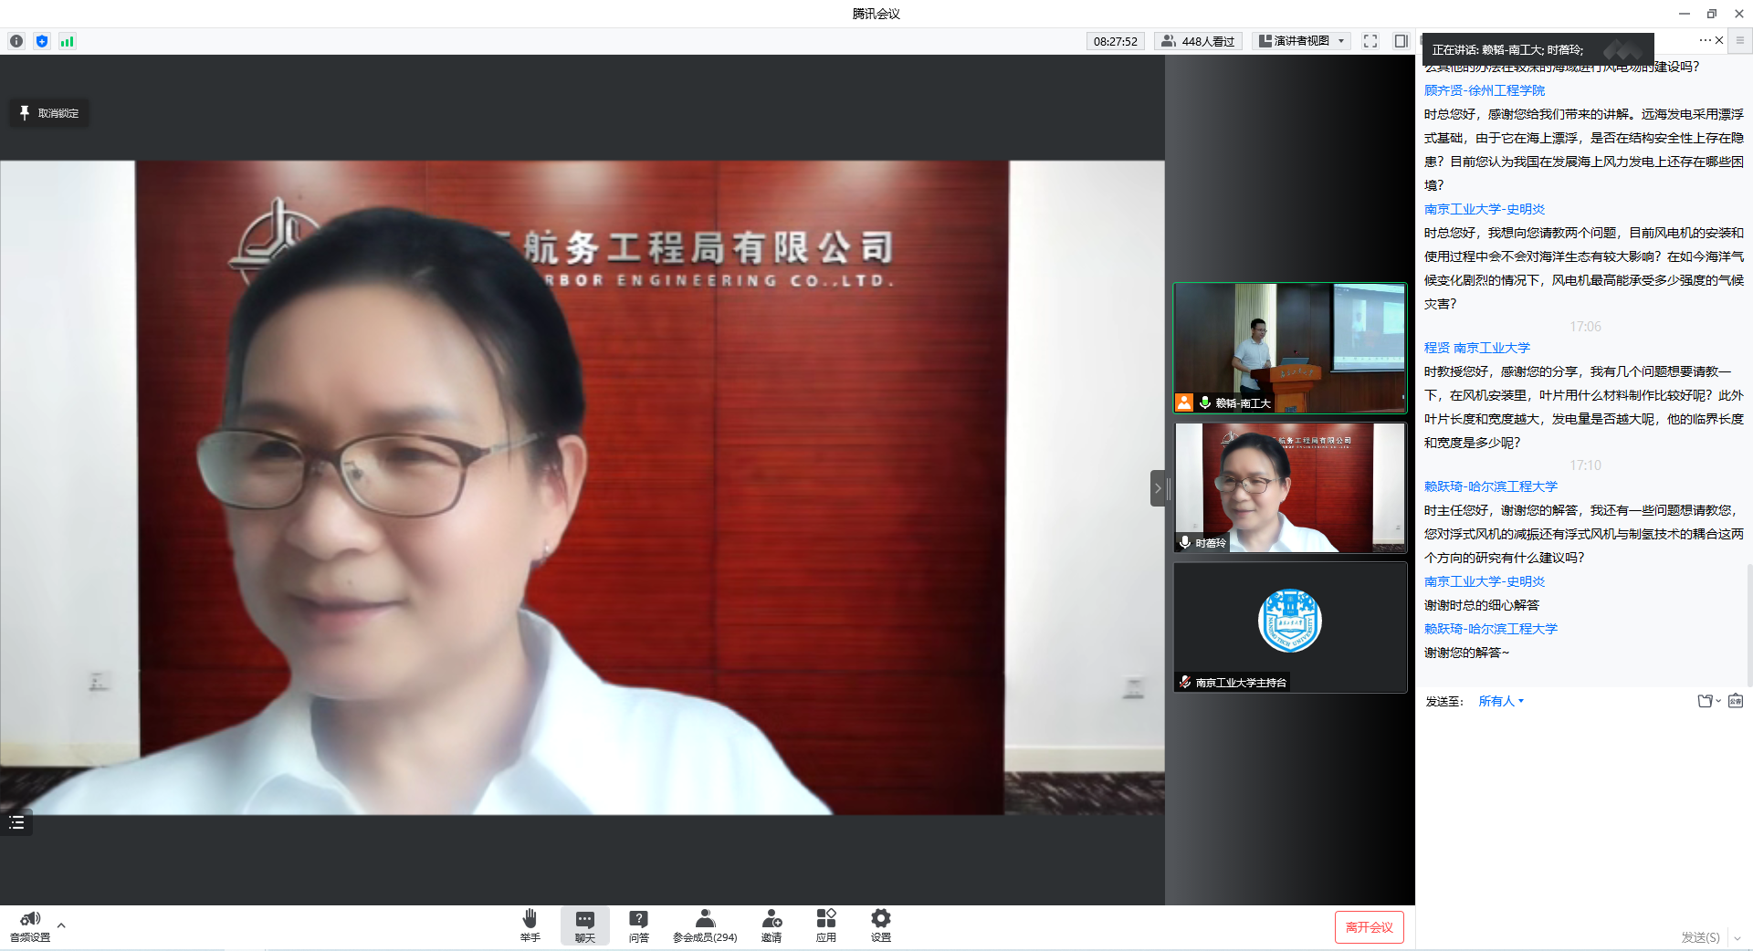The height and width of the screenshot is (951, 1753).
Task: Open the 邀请 invite dialog
Action: [772, 924]
